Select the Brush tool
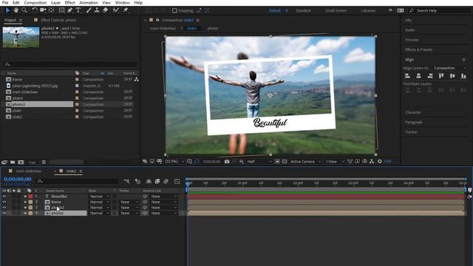Image resolution: width=473 pixels, height=266 pixels. (89, 10)
